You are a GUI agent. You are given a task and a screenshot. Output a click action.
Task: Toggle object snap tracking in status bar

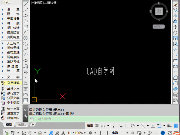click(153, 126)
